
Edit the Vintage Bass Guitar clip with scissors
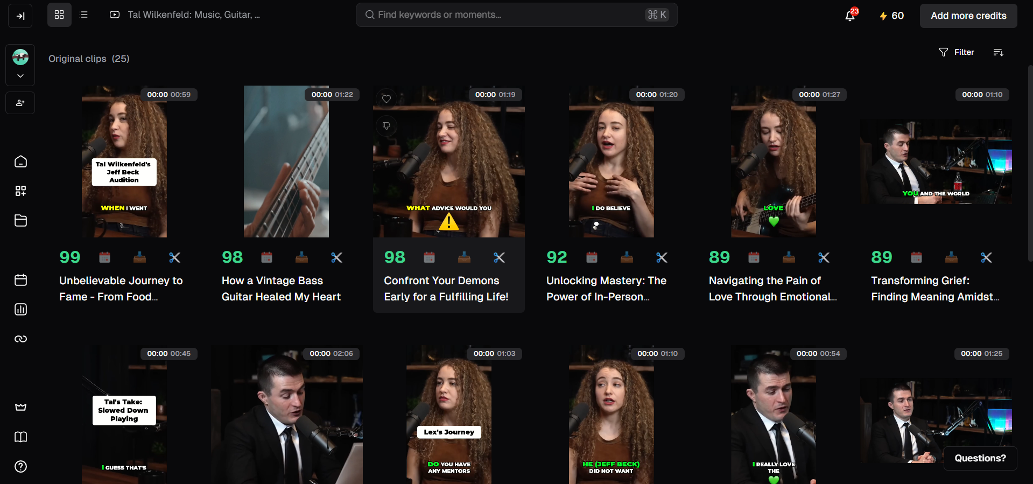[337, 257]
